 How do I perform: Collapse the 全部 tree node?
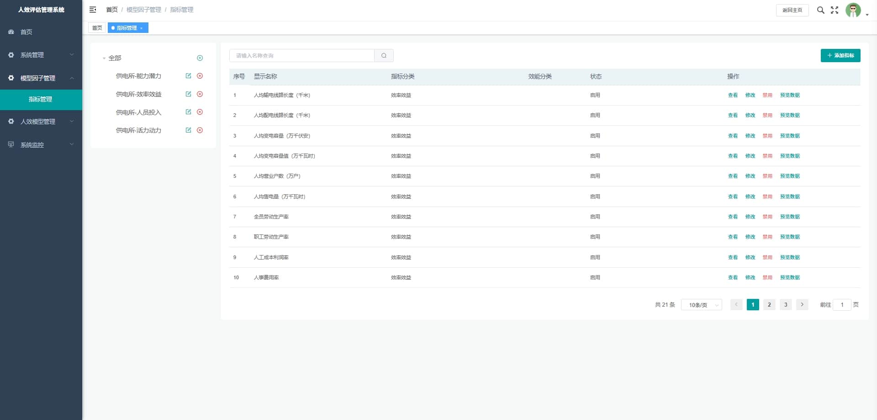tap(104, 58)
